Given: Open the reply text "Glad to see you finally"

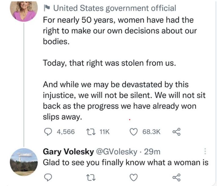Looking at the screenshot, I should pyautogui.click(x=125, y=163).
